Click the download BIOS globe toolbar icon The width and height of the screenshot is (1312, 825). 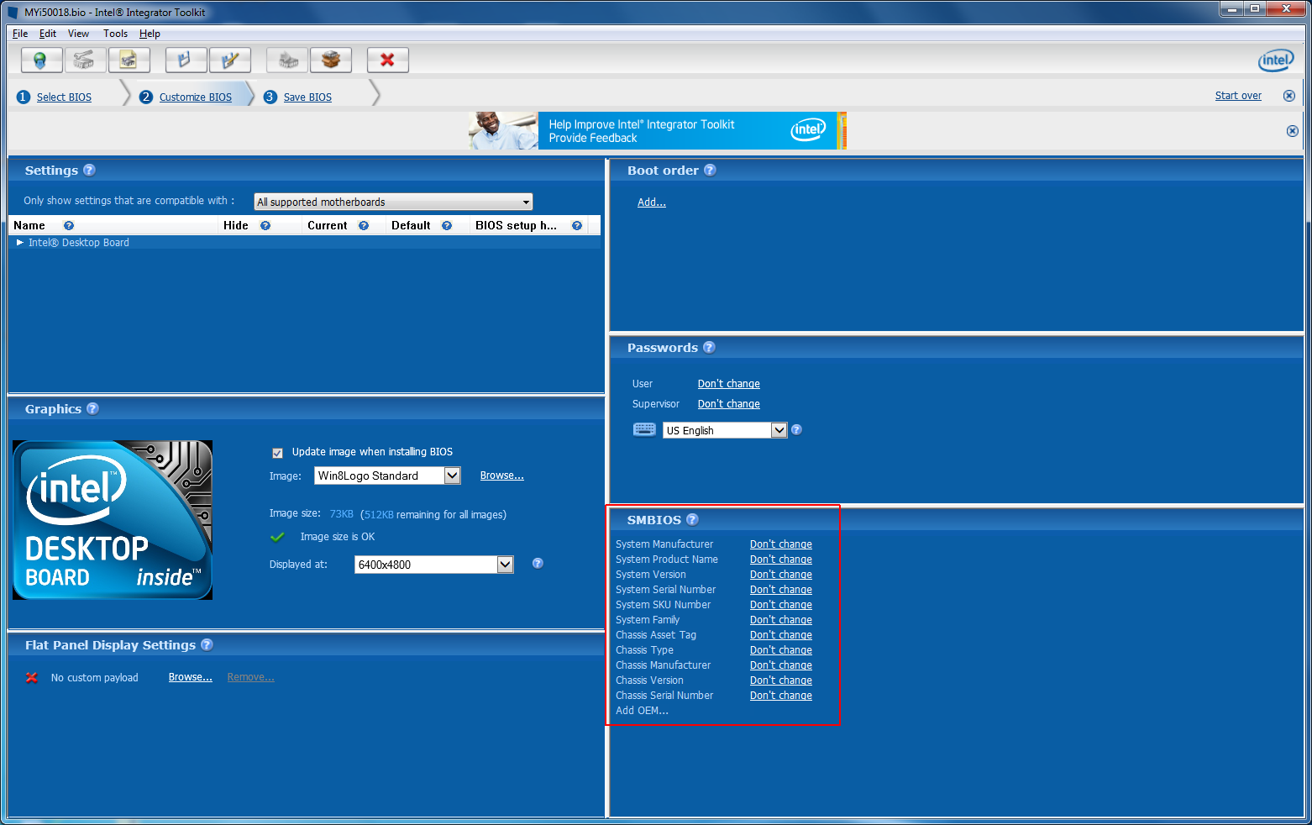(41, 60)
